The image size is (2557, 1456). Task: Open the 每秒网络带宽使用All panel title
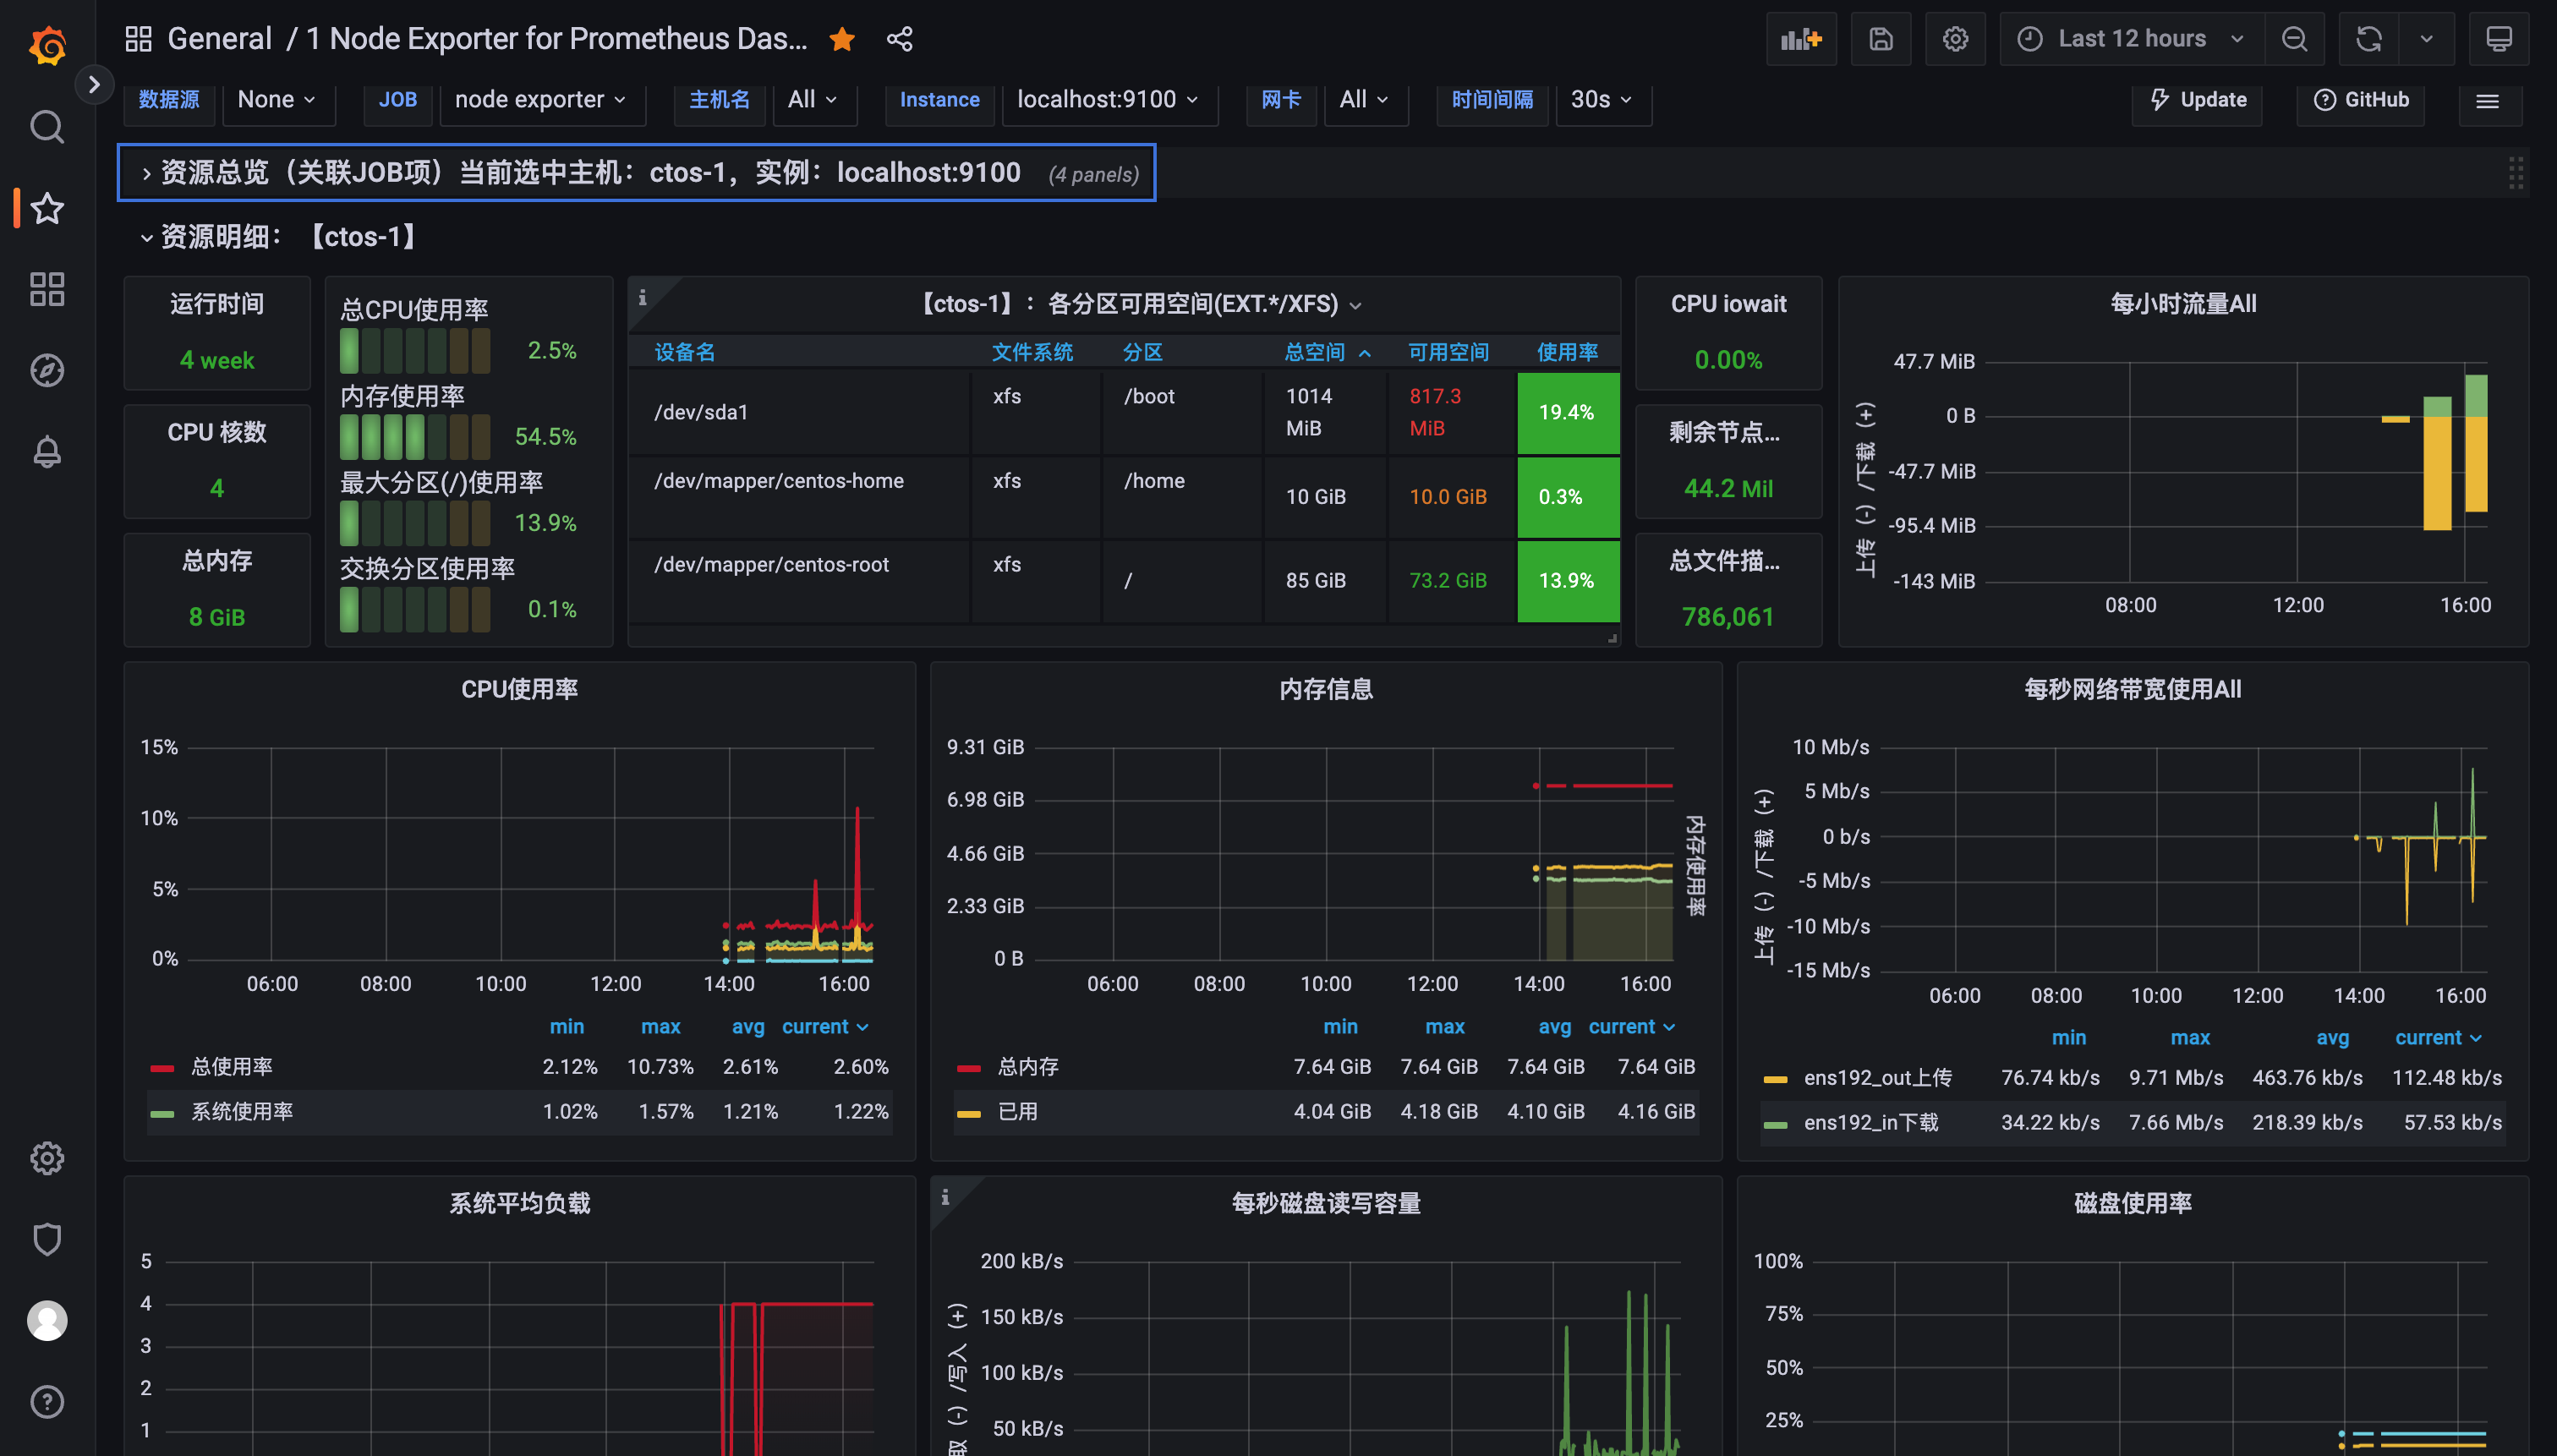(x=2132, y=690)
